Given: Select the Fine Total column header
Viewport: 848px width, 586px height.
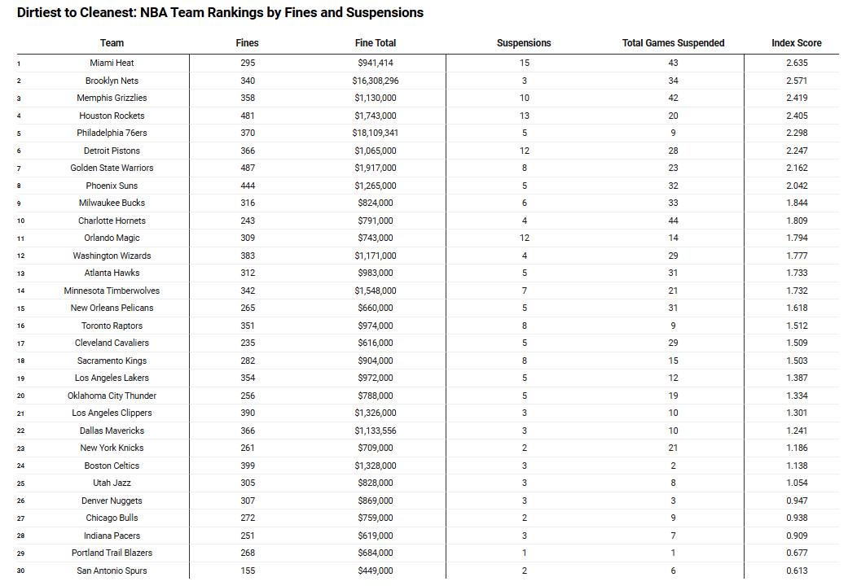Looking at the screenshot, I should click(376, 43).
